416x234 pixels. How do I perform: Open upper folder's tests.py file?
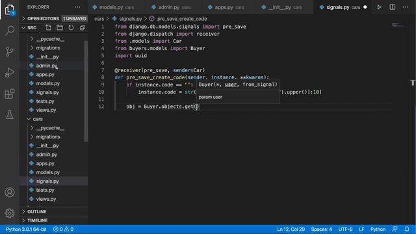click(x=45, y=101)
